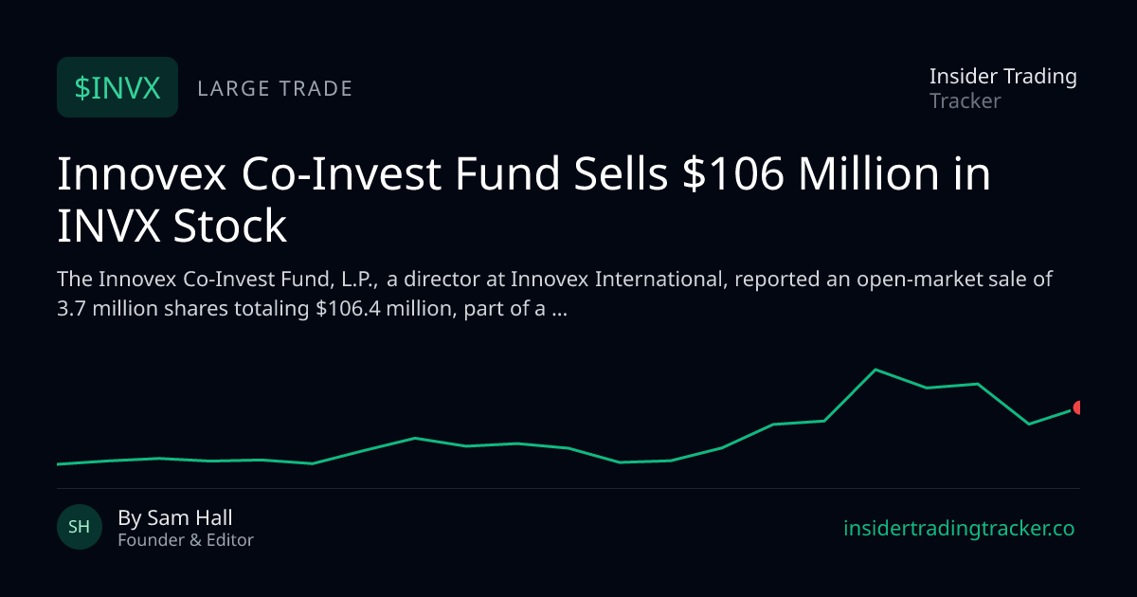Image resolution: width=1137 pixels, height=597 pixels.
Task: Click the gray Tracker subtitle under Insider Trading
Action: tap(966, 100)
